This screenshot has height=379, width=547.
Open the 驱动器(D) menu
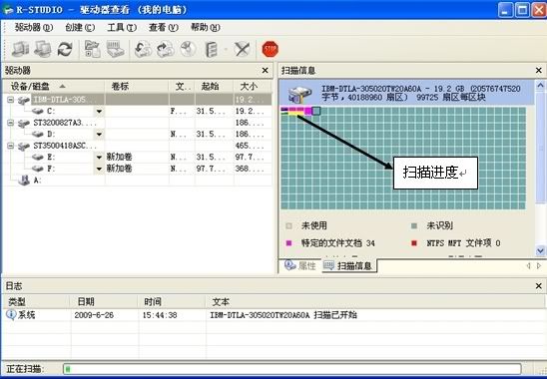point(34,28)
